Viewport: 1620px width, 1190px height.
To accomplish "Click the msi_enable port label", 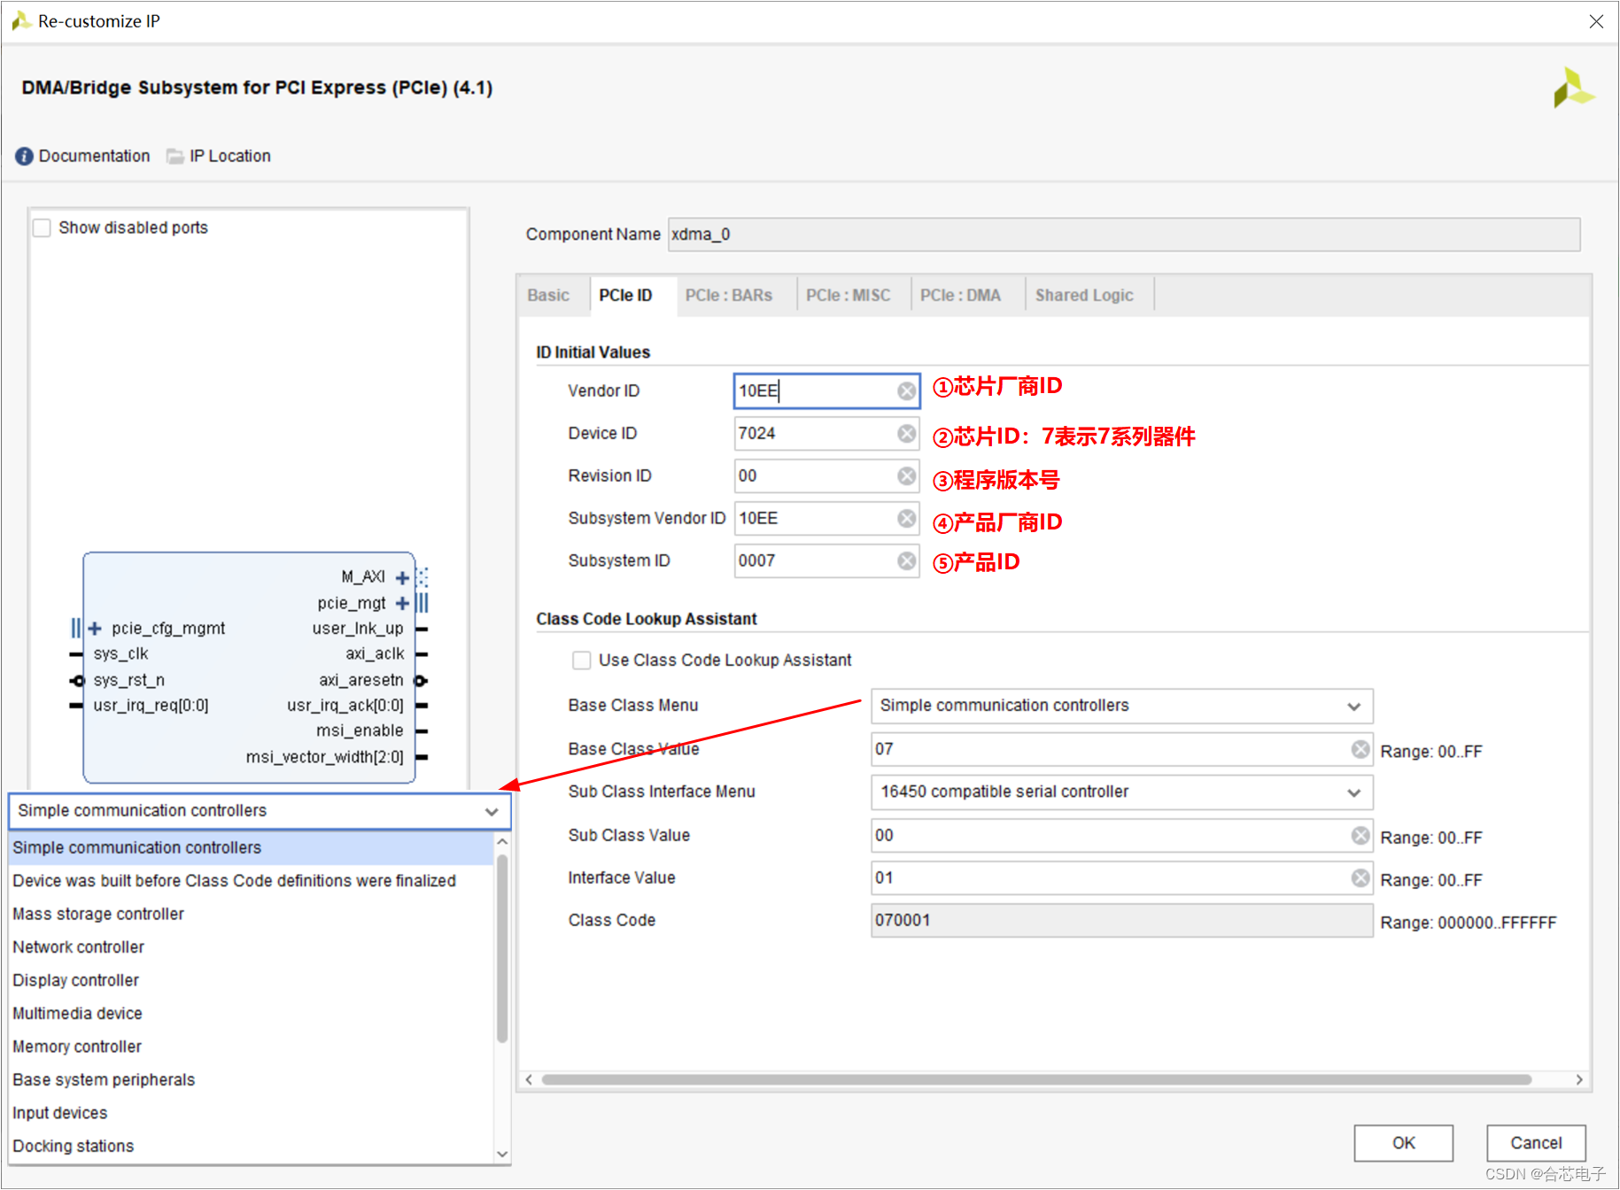I will click(360, 731).
